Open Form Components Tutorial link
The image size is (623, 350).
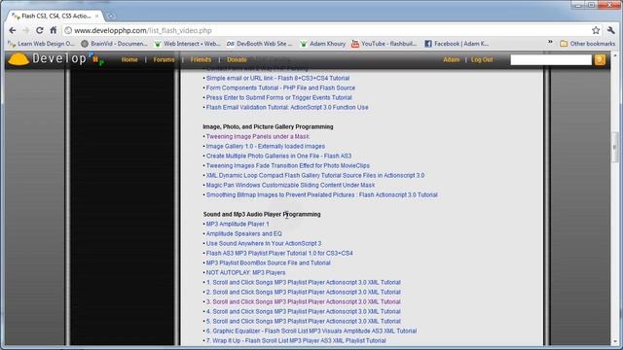(280, 87)
